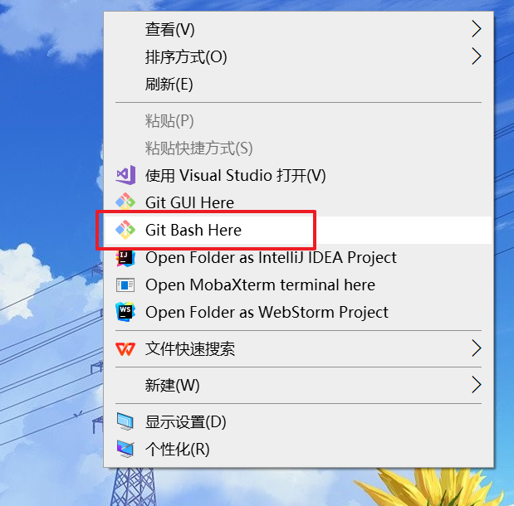This screenshot has height=506, width=514.
Task: Click the WebStorm icon
Action: [125, 312]
